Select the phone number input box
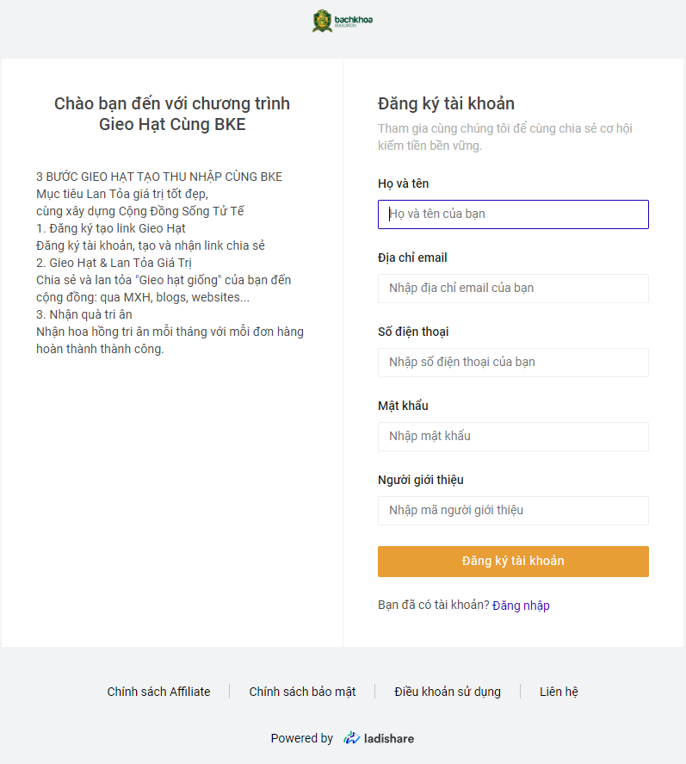Viewport: 686px width, 764px height. pyautogui.click(x=513, y=363)
